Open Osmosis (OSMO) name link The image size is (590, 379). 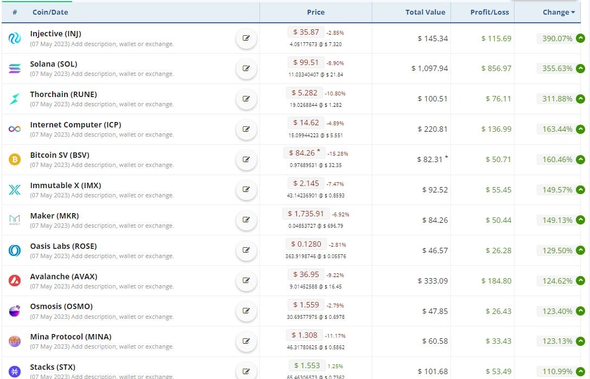pos(61,306)
